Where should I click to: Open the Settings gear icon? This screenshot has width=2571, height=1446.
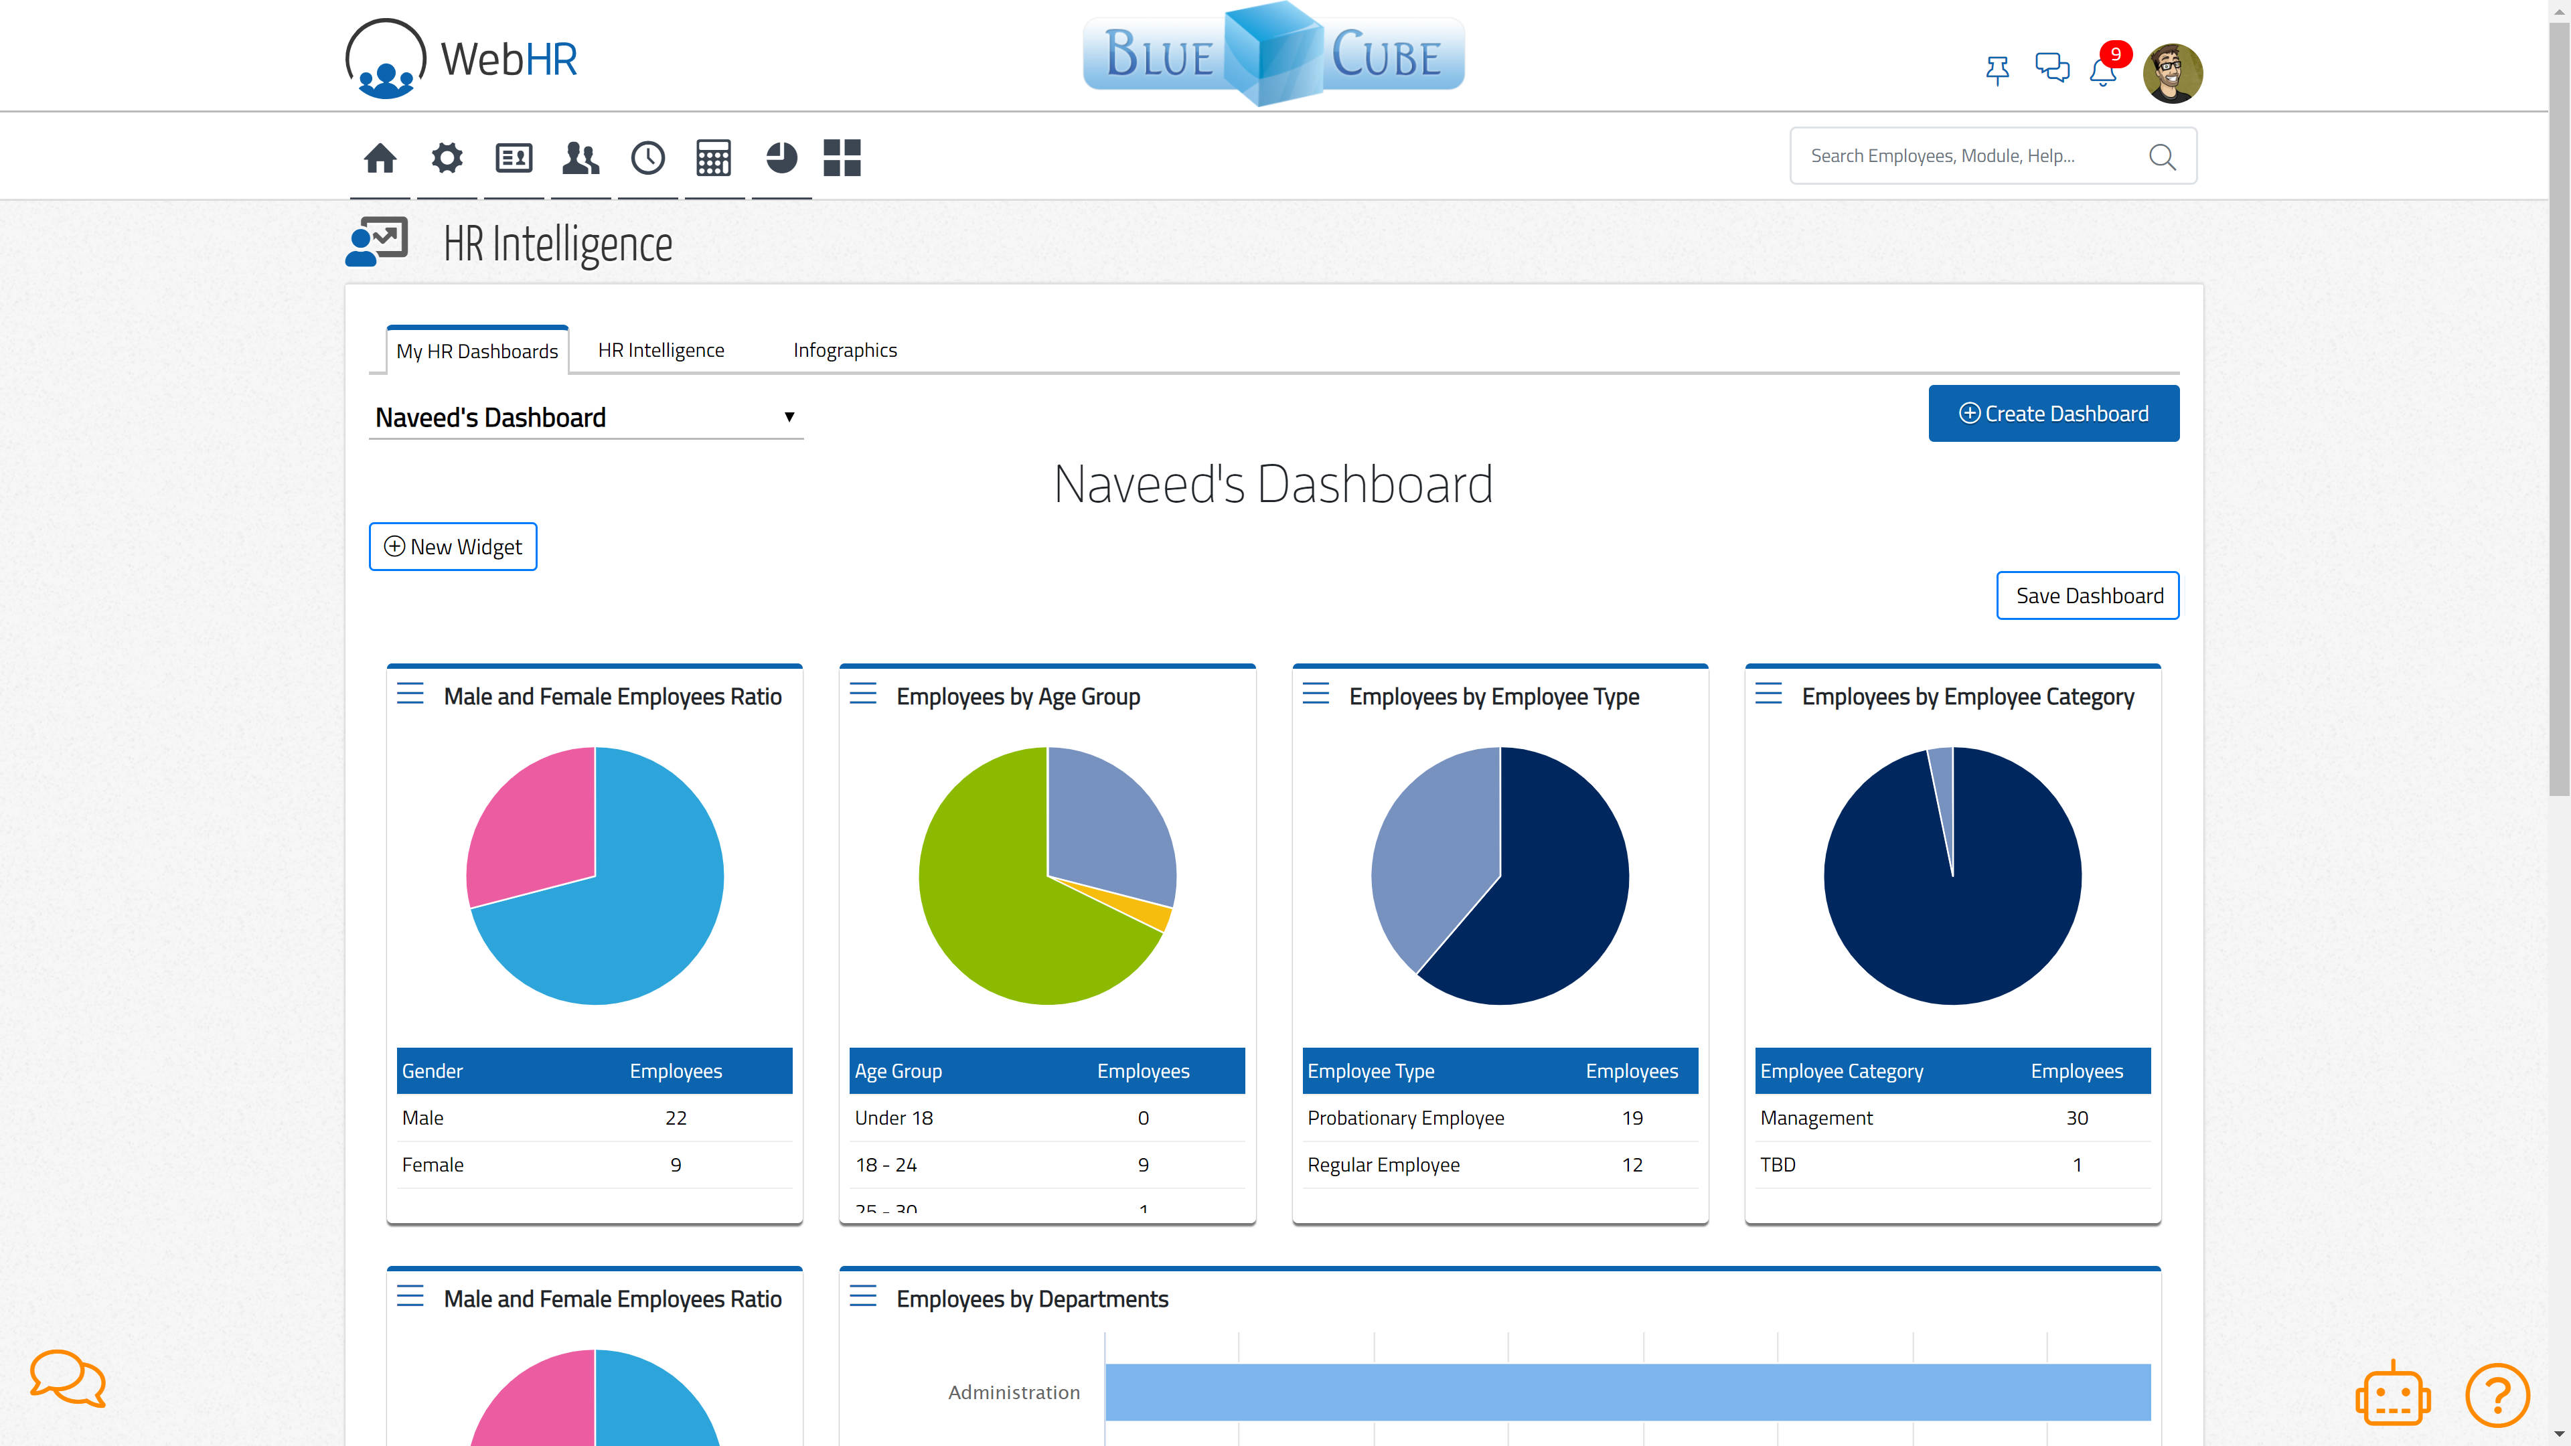tap(446, 157)
